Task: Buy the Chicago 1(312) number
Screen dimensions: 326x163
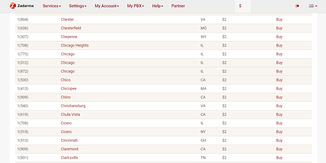Action: coord(279,63)
